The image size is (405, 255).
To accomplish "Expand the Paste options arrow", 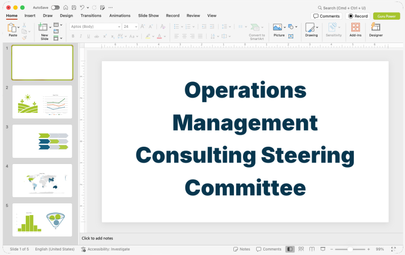I will [x=18, y=27].
